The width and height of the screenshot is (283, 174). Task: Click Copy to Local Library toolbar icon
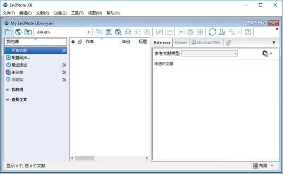click(99, 32)
